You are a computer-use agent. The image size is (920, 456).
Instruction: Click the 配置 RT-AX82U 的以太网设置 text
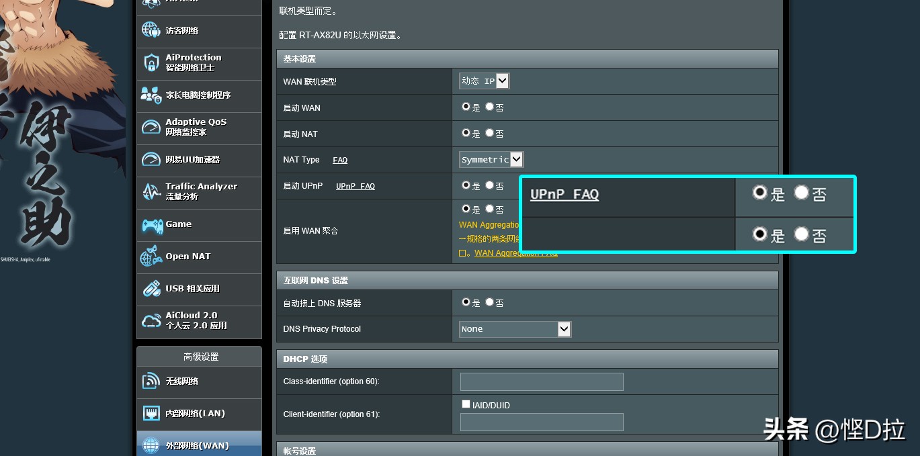(x=340, y=35)
